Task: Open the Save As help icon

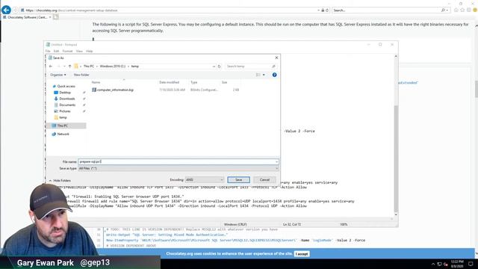Action: click(x=274, y=75)
